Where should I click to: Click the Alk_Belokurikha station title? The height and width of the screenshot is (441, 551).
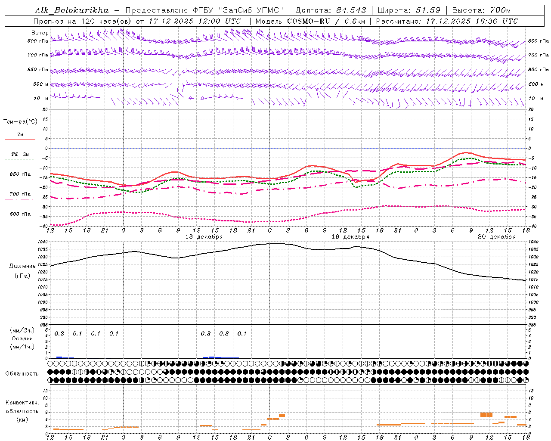[72, 10]
